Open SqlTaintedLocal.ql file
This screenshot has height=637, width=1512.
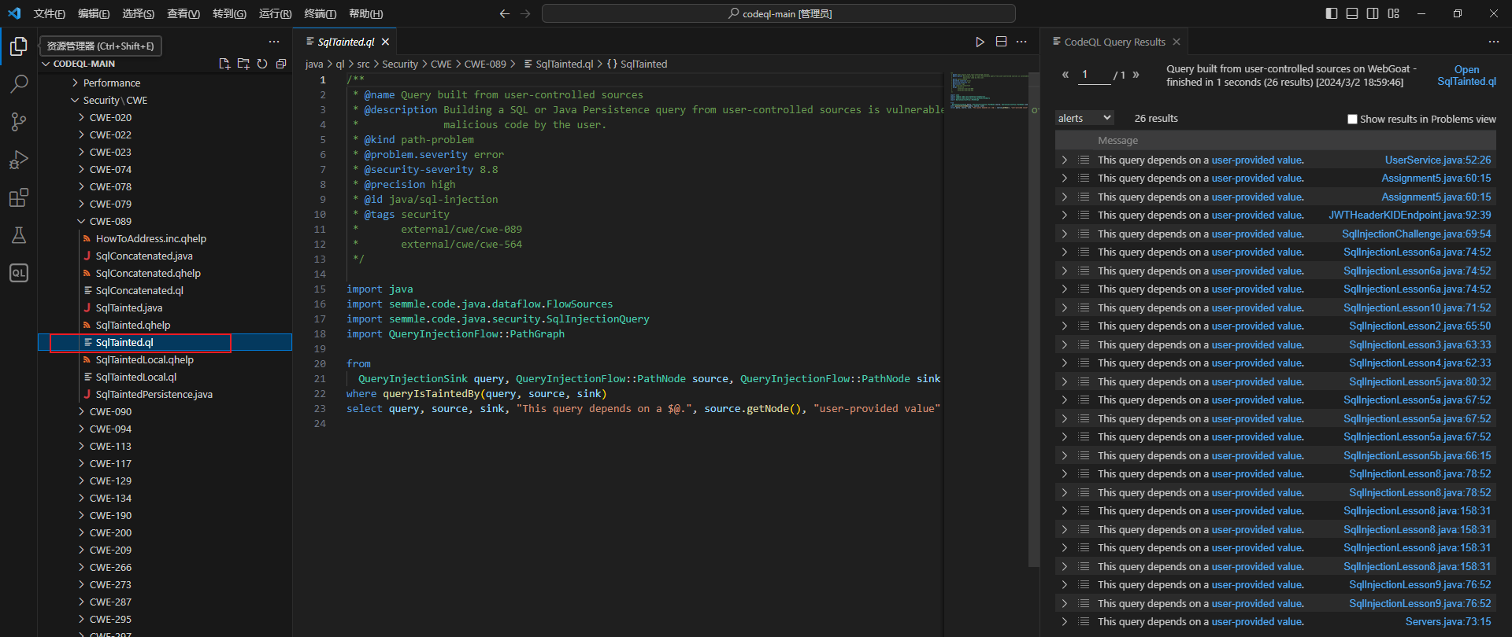[136, 377]
